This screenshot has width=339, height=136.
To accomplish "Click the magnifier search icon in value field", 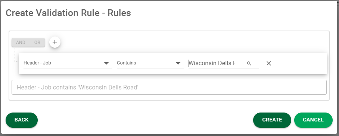I will (249, 63).
